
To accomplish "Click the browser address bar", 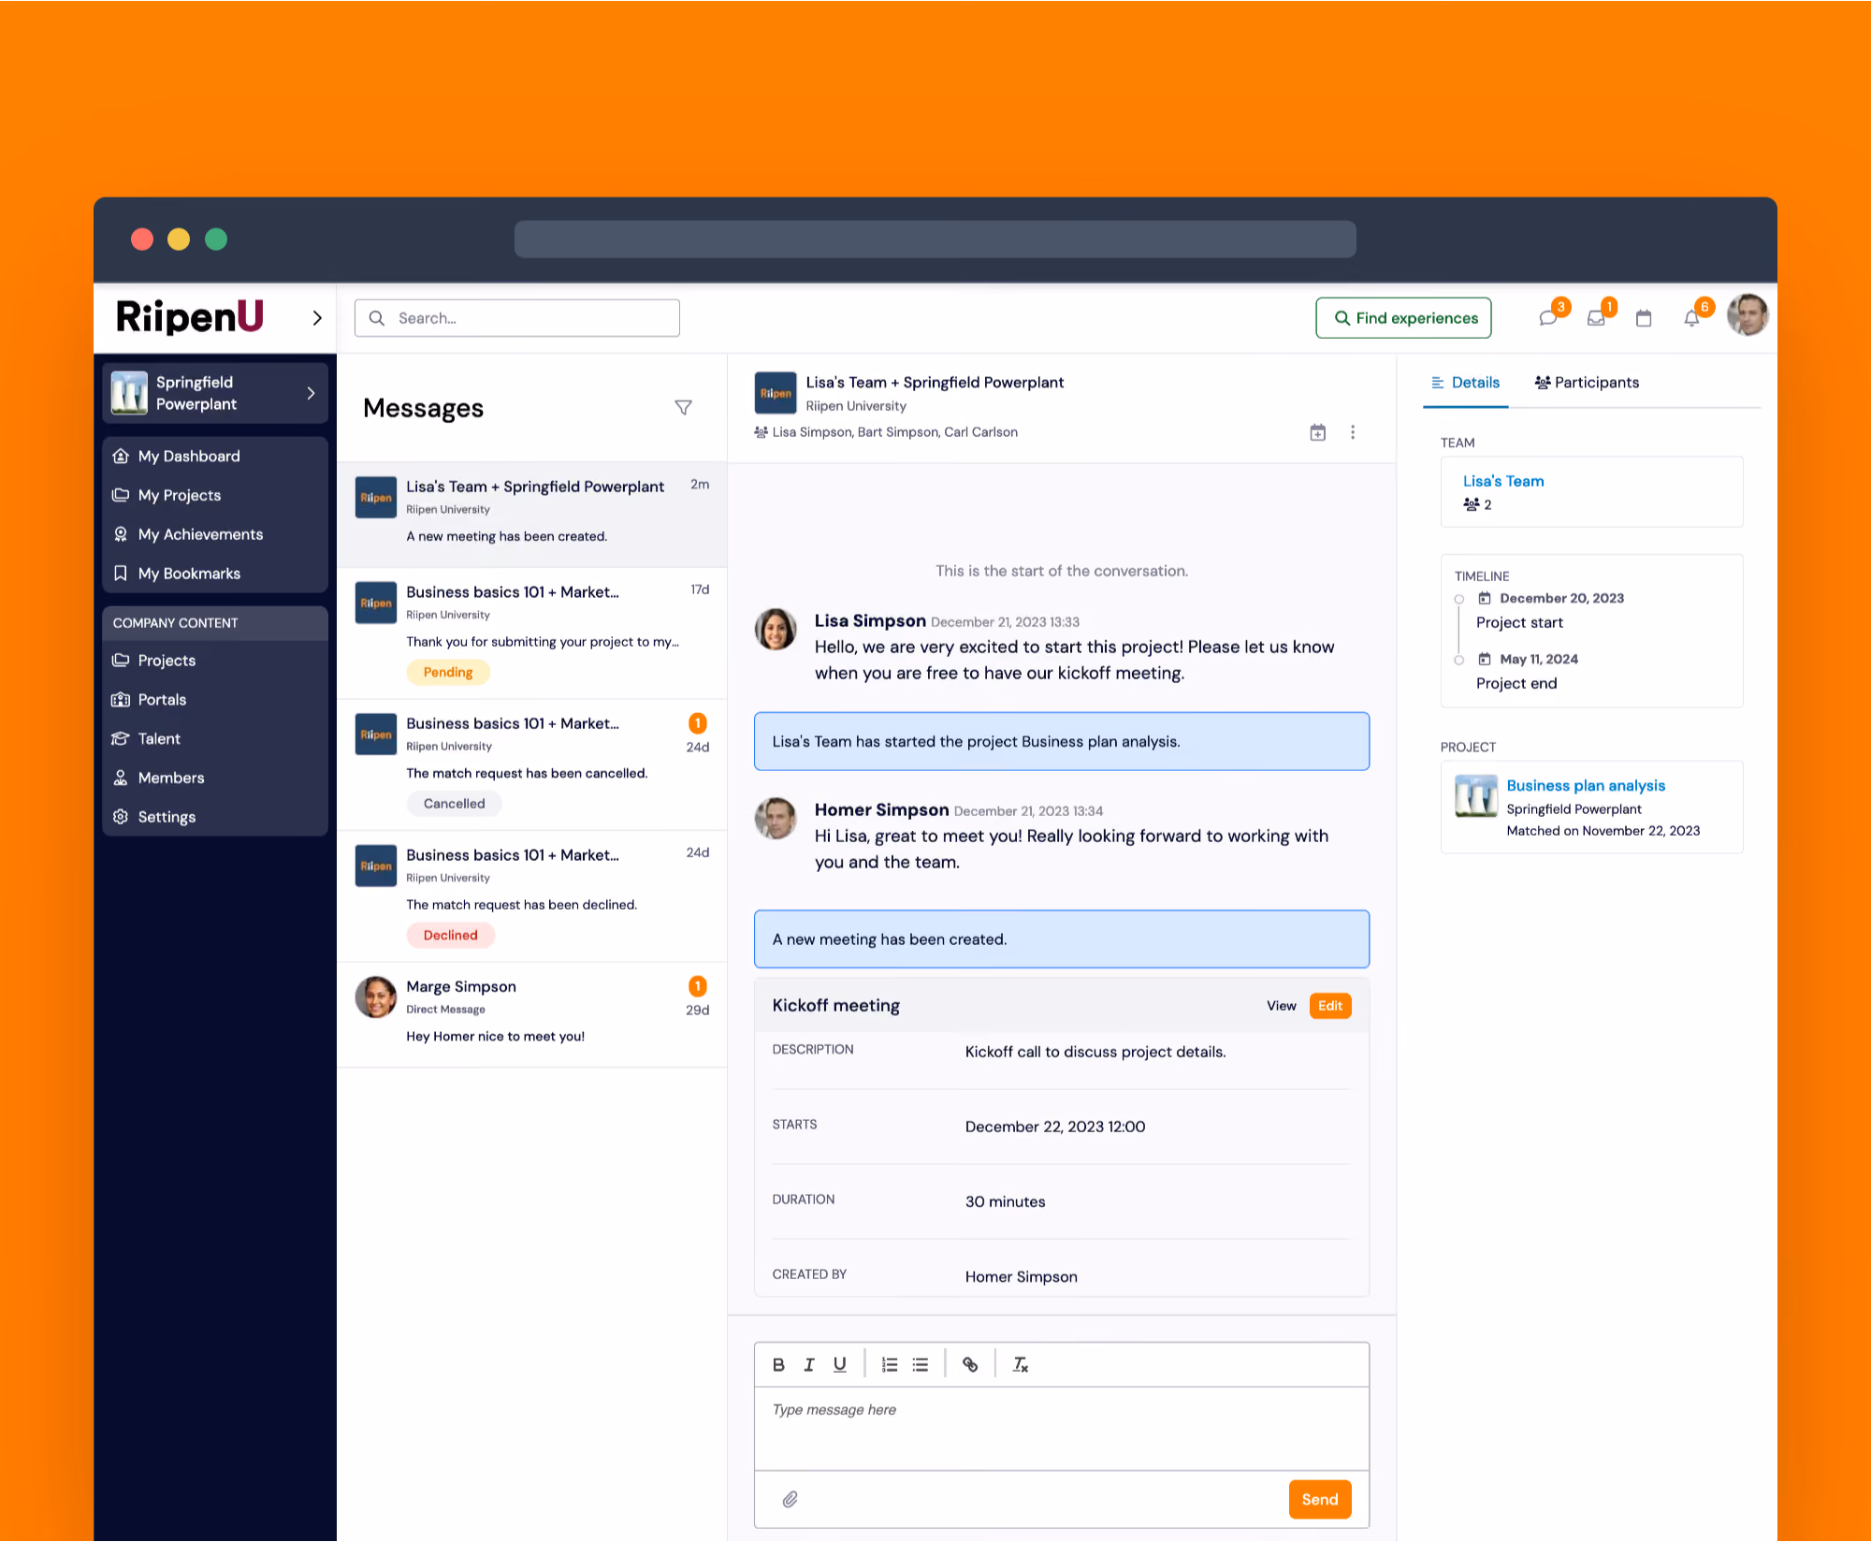I will pyautogui.click(x=935, y=240).
